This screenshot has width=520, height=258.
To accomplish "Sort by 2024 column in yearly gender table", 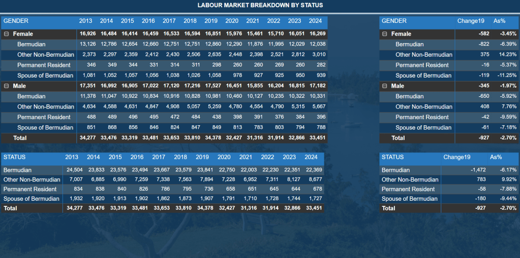I will pos(315,21).
